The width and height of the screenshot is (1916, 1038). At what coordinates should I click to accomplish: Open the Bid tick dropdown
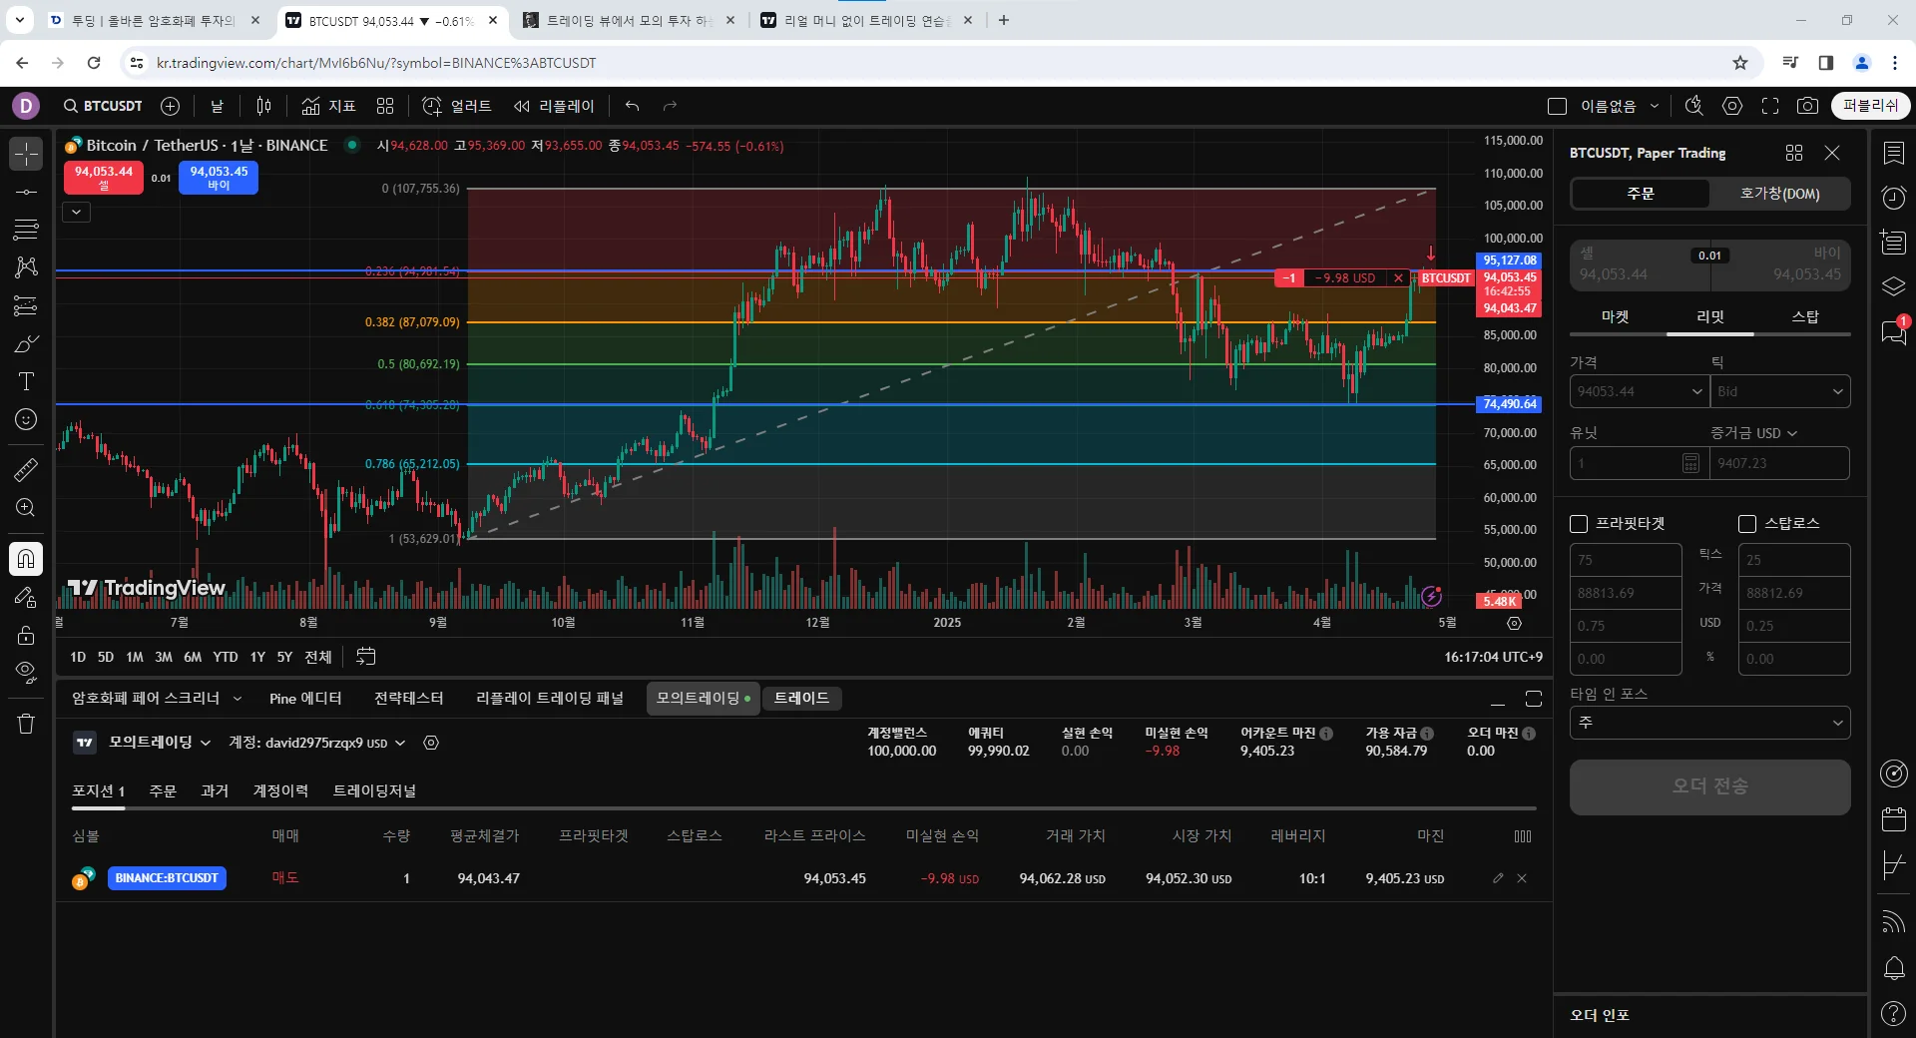[x=1780, y=391]
